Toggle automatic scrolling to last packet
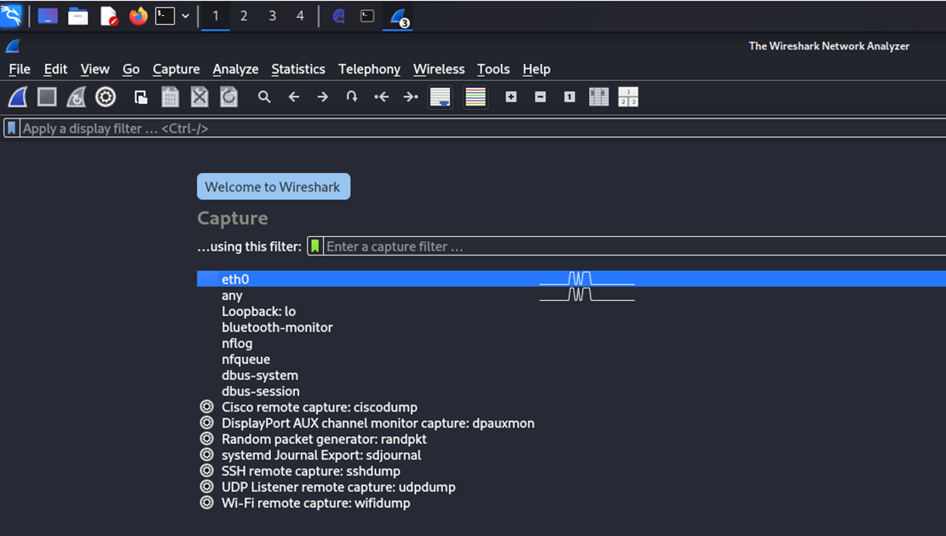Image resolution: width=946 pixels, height=536 pixels. [x=441, y=97]
